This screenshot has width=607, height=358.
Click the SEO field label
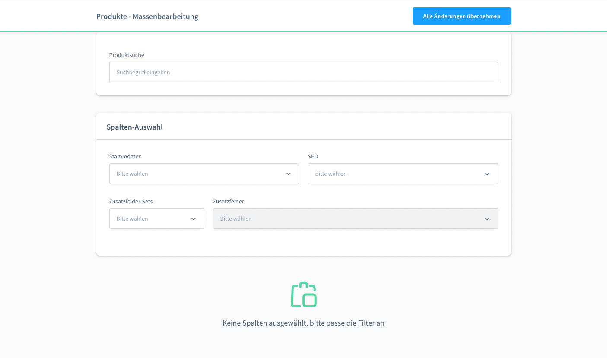[x=313, y=156]
